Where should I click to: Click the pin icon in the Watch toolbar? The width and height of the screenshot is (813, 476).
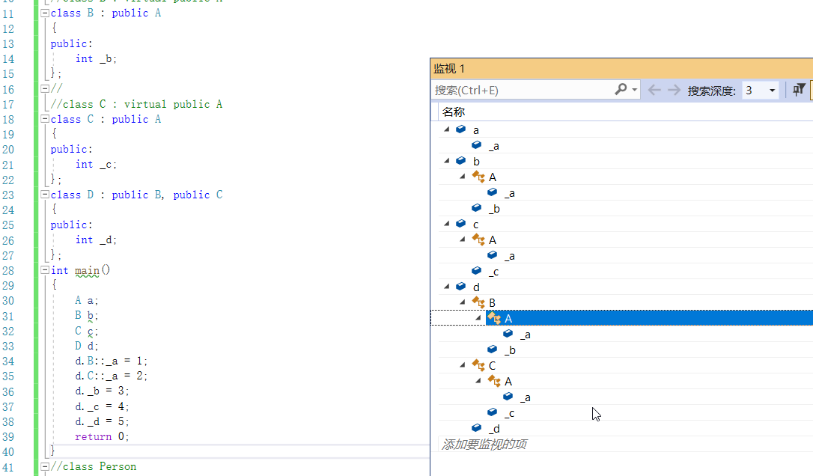(799, 90)
